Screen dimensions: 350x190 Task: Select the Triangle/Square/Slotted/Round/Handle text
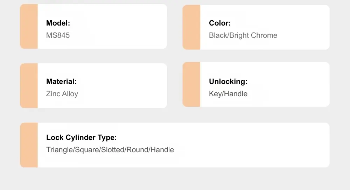pyautogui.click(x=110, y=150)
